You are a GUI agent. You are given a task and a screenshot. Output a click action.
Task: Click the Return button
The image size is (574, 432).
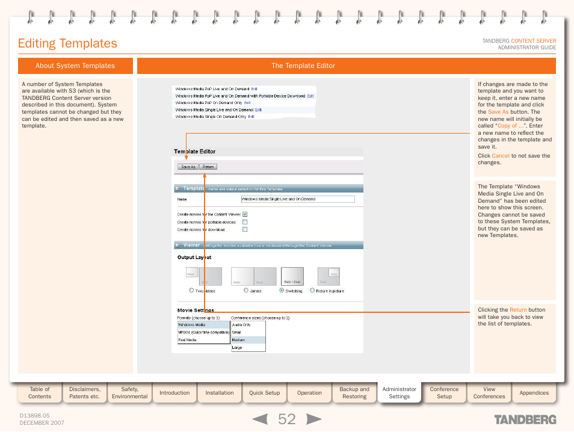pyautogui.click(x=208, y=167)
